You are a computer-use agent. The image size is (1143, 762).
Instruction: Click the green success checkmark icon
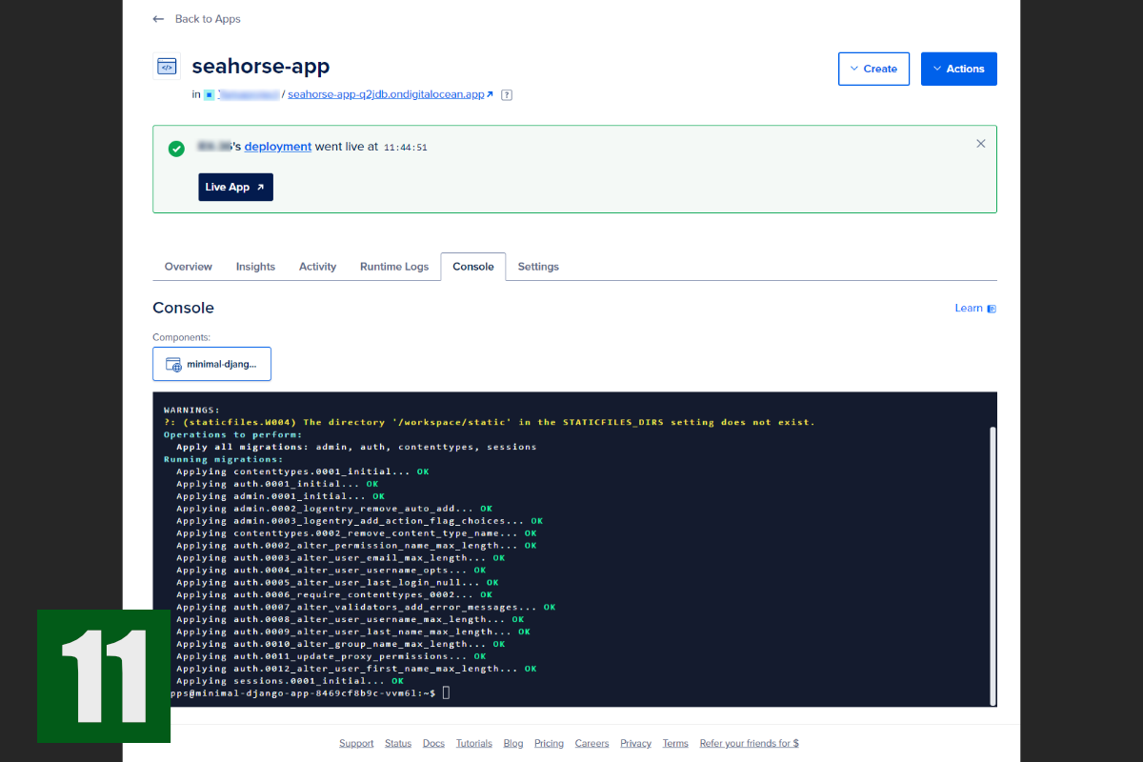176,149
